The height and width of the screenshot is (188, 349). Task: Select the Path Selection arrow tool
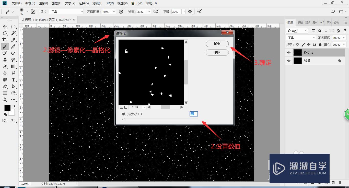point(13,86)
